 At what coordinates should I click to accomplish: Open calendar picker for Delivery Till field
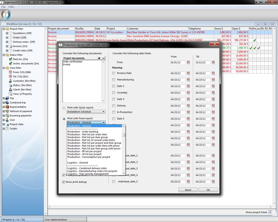(213, 106)
